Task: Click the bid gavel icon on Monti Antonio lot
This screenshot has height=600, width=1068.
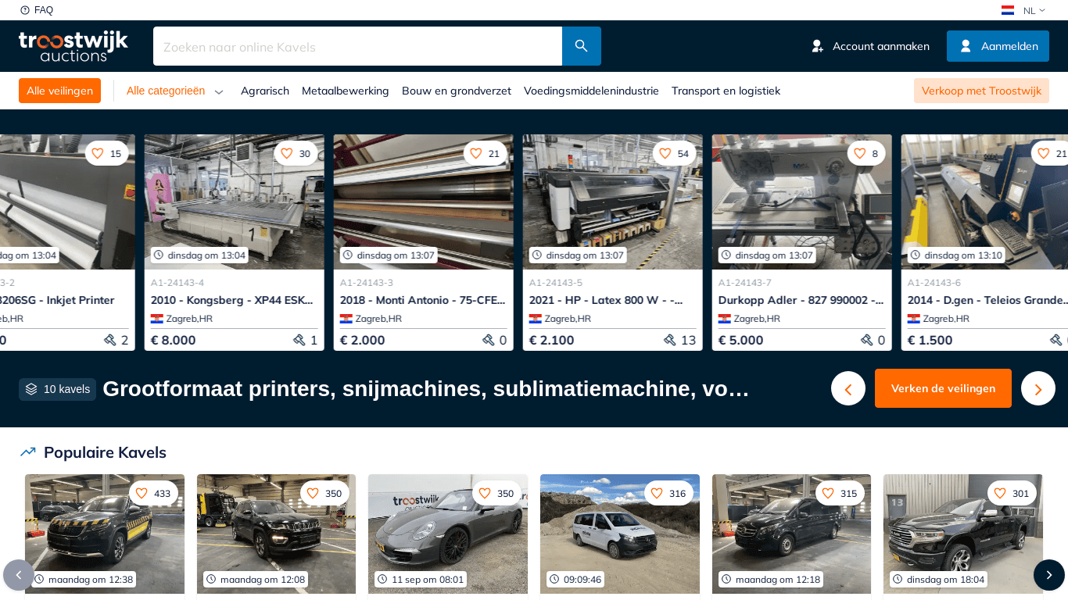Action: click(489, 340)
